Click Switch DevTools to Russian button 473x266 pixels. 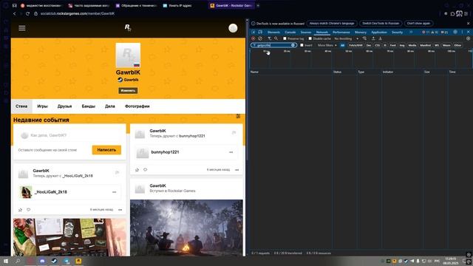coord(381,23)
